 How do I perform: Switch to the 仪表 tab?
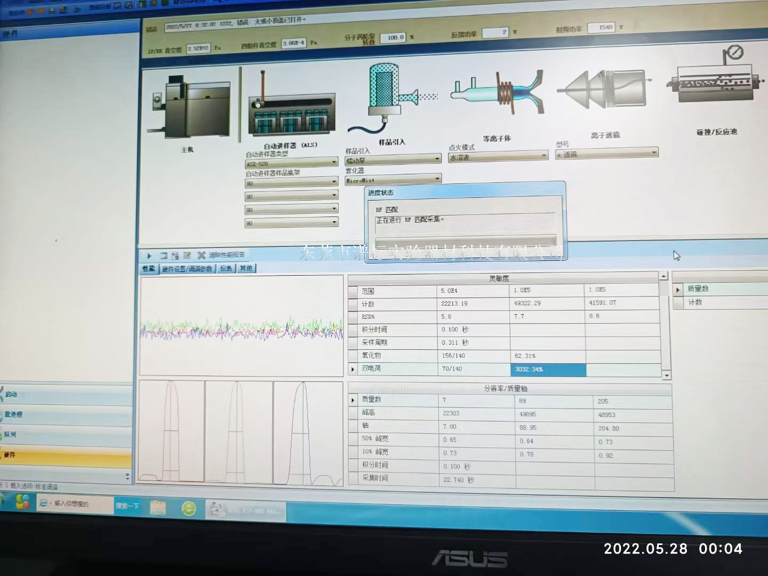[x=226, y=268]
